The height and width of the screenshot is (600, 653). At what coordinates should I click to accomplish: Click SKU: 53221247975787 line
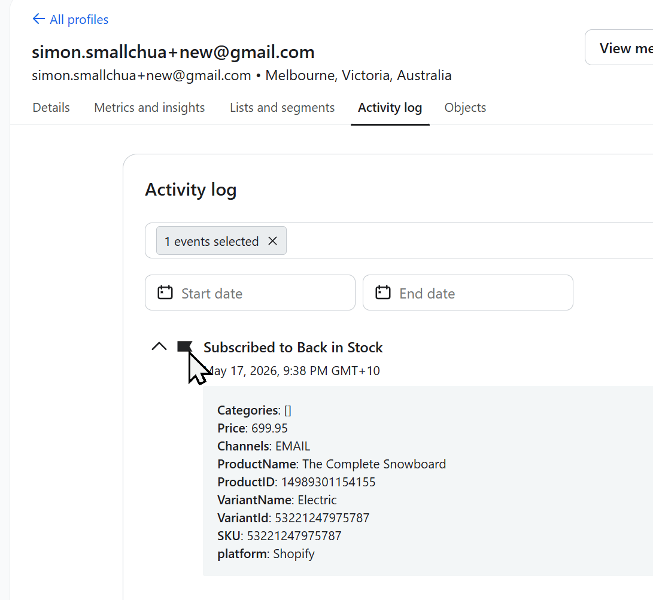pyautogui.click(x=279, y=535)
